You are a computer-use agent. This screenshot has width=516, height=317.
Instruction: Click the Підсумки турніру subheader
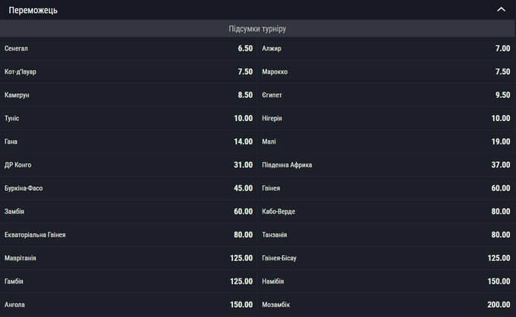point(257,29)
